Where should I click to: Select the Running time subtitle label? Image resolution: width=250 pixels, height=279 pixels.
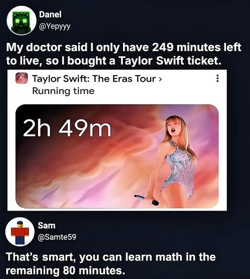point(63,91)
